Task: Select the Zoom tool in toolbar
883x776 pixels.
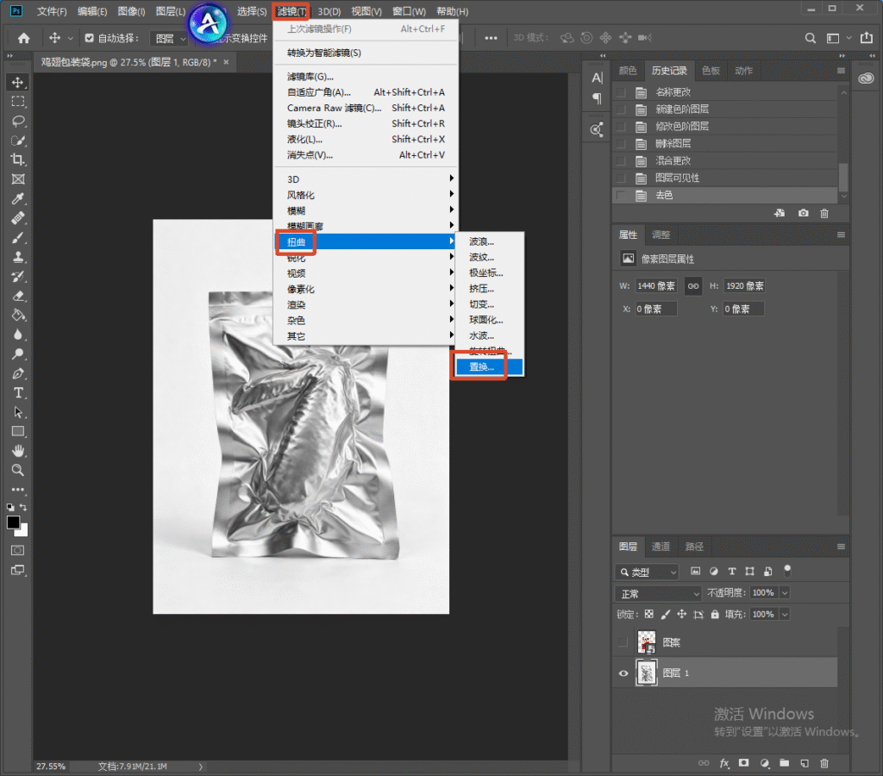Action: point(18,470)
